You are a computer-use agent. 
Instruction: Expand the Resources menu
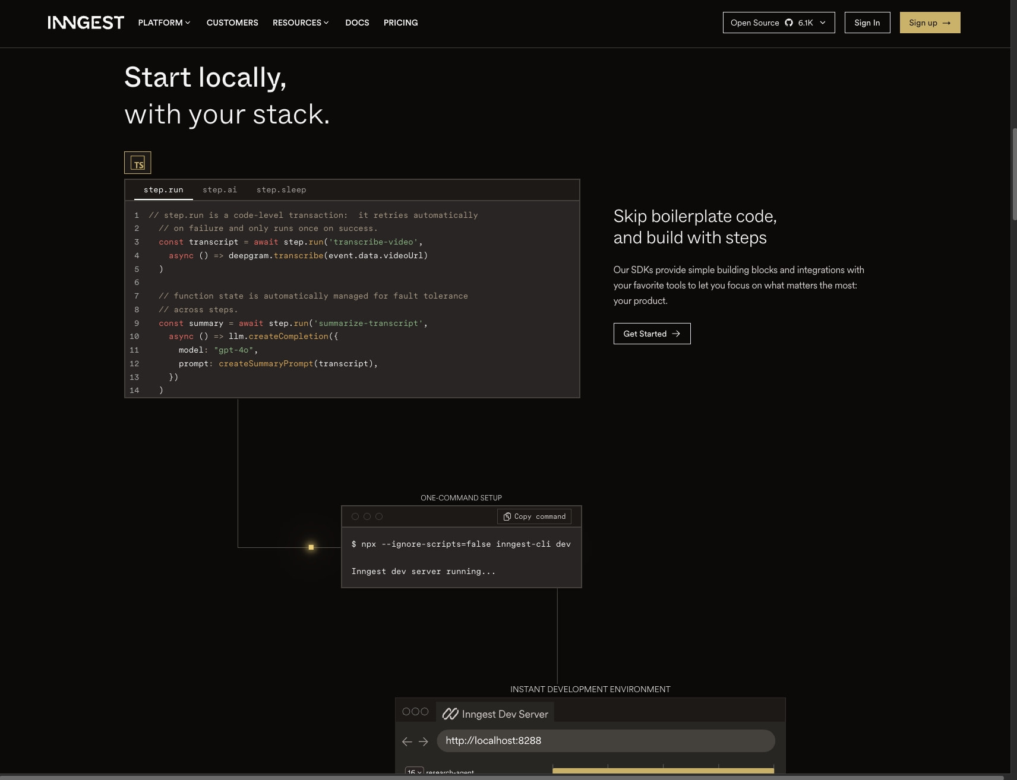(301, 23)
